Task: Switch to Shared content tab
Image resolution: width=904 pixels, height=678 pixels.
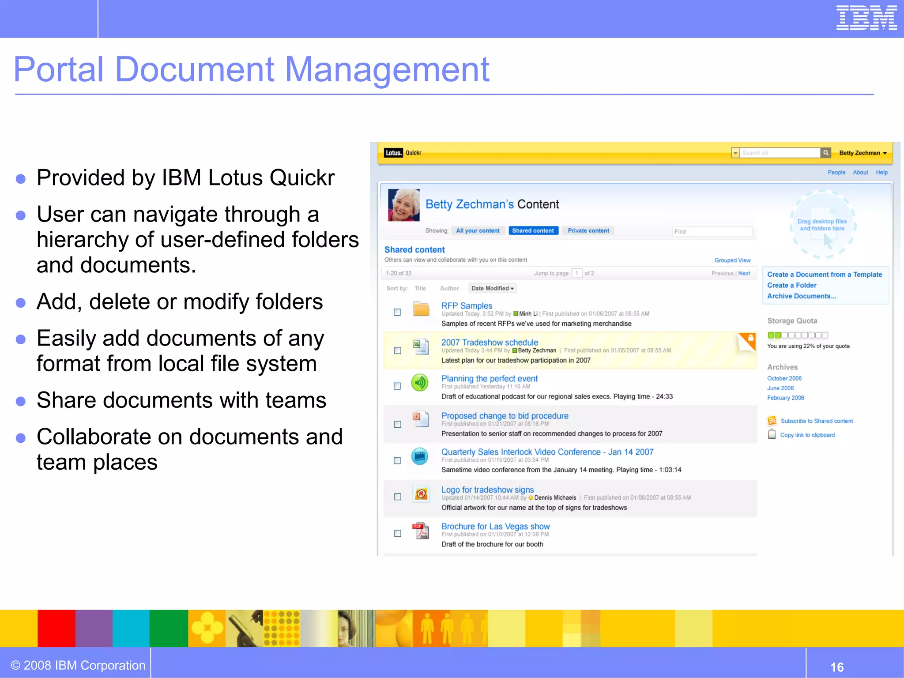Action: tap(533, 230)
